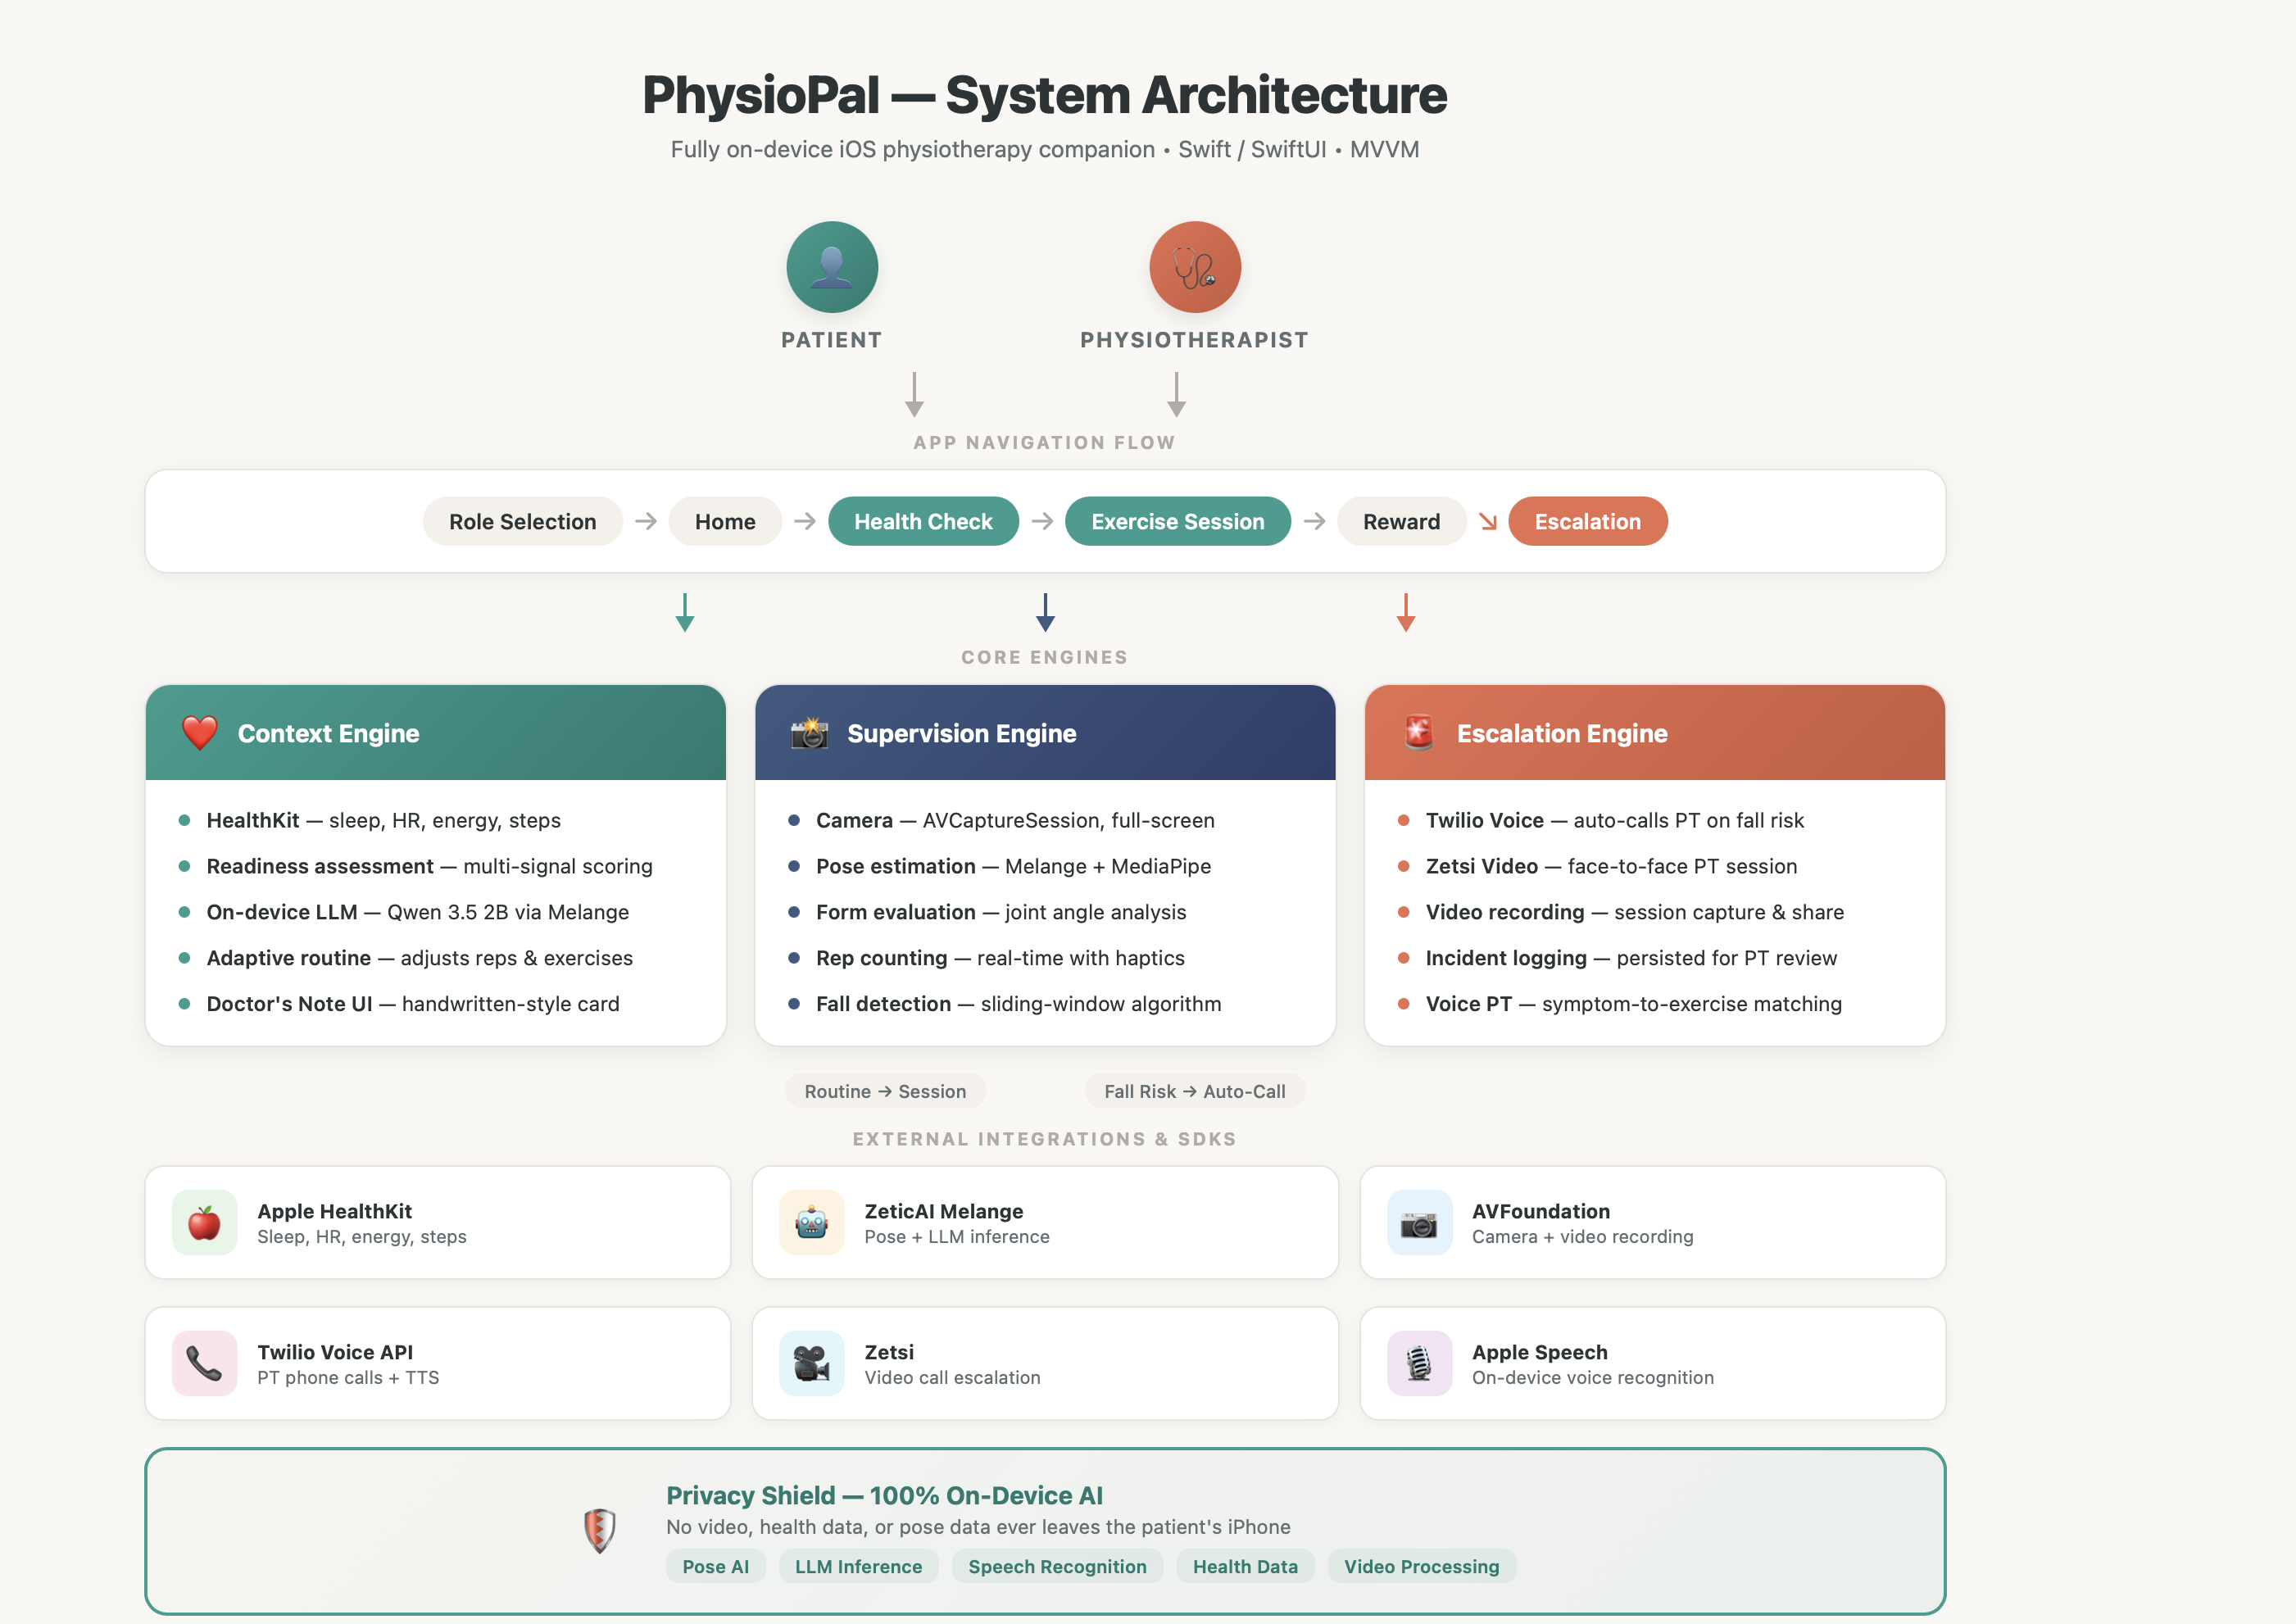Click the Zetsi video camera icon

811,1363
